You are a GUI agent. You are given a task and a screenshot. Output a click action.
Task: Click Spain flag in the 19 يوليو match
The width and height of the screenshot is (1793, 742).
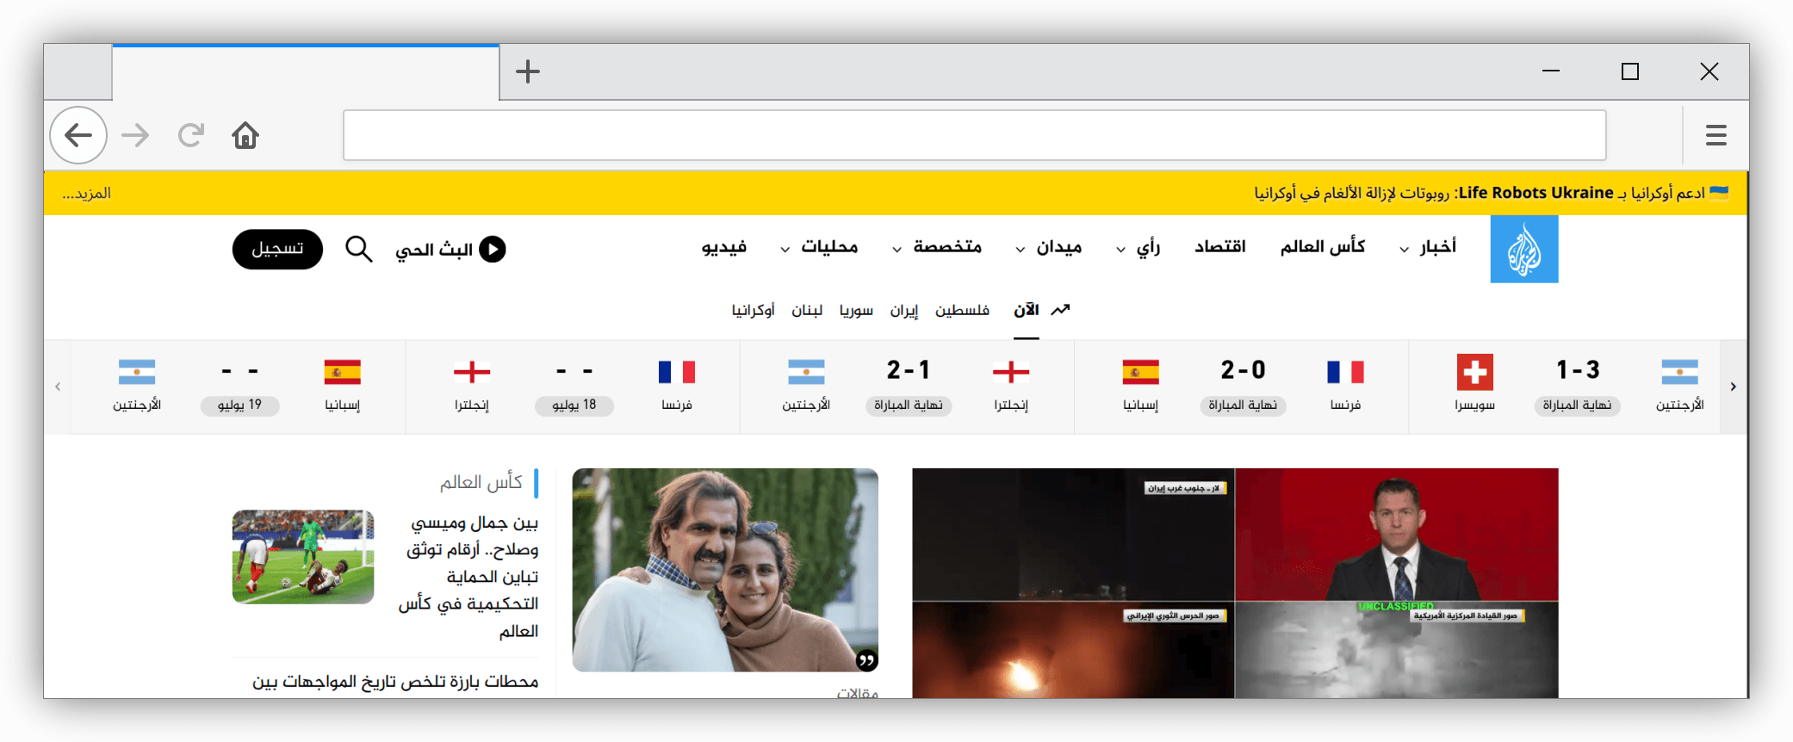(343, 372)
